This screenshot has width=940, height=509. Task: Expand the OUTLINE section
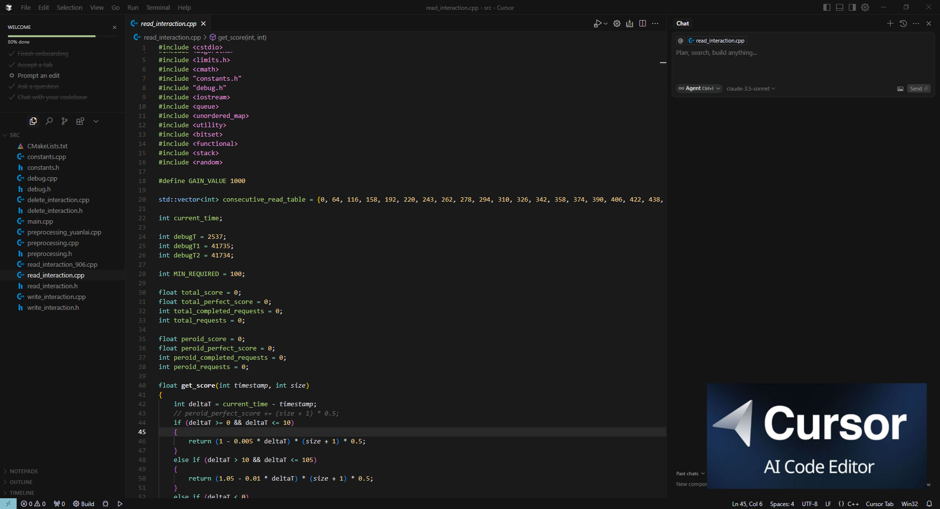62,482
